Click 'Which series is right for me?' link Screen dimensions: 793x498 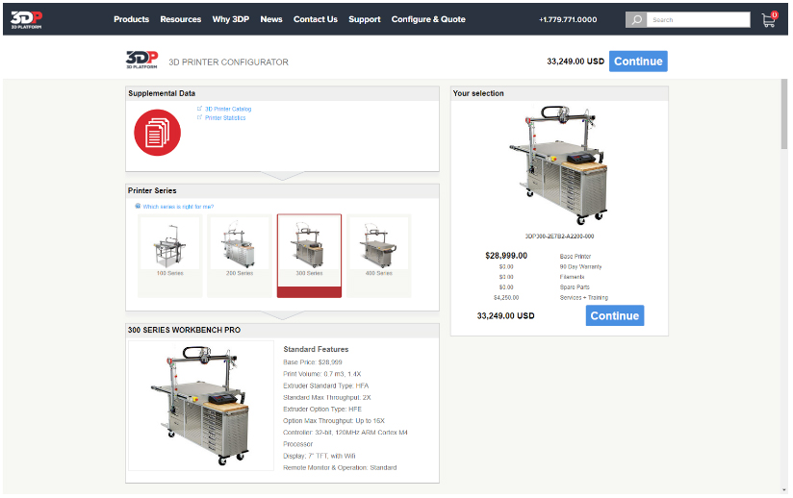pos(178,207)
